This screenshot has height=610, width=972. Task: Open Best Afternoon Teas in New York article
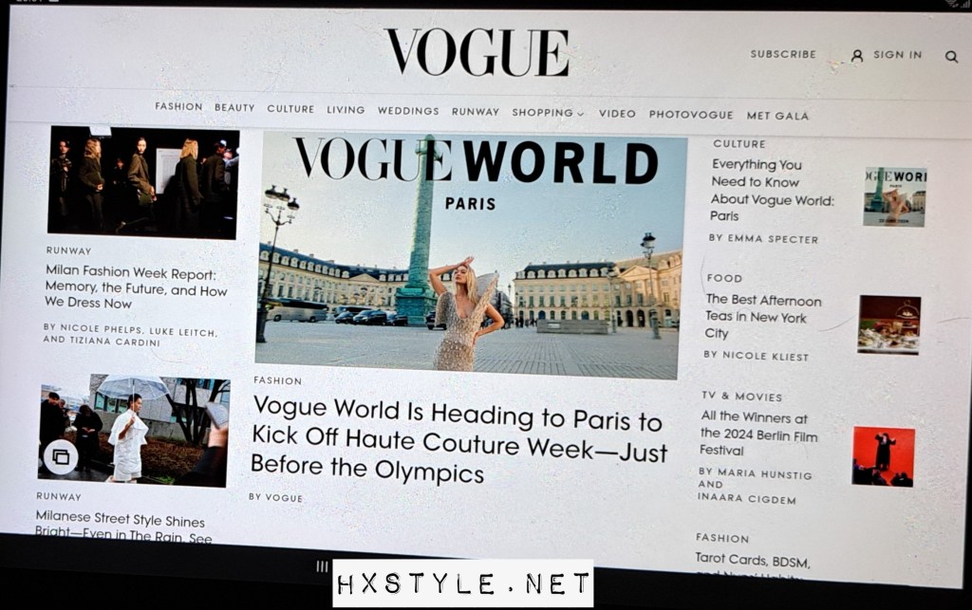click(x=763, y=317)
